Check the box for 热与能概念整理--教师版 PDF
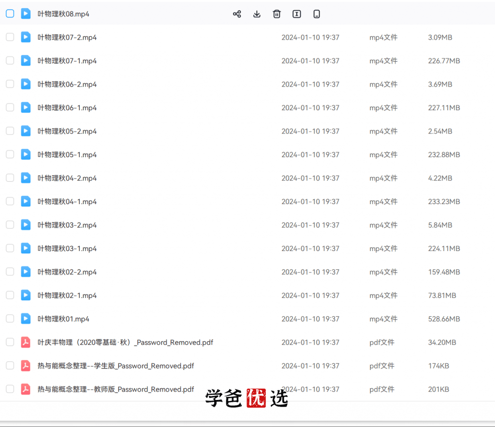 click(10, 389)
